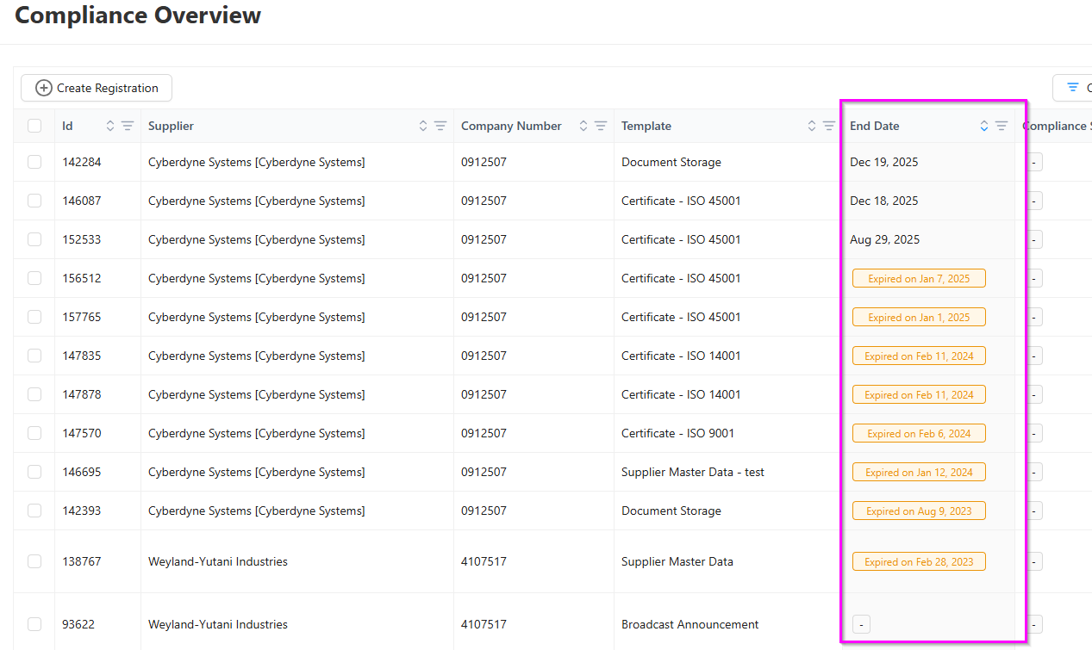Image resolution: width=1092 pixels, height=650 pixels.
Task: Open the Company Number column filter
Action: click(x=601, y=126)
